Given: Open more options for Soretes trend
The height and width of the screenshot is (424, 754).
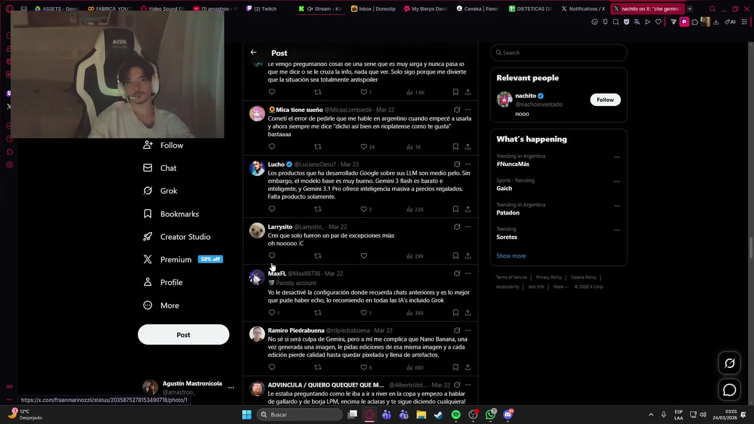Looking at the screenshot, I should pyautogui.click(x=617, y=230).
